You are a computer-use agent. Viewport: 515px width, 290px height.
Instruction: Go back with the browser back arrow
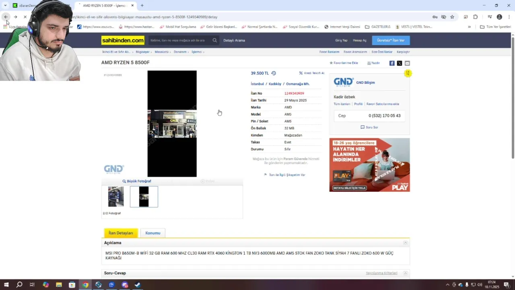[6, 17]
